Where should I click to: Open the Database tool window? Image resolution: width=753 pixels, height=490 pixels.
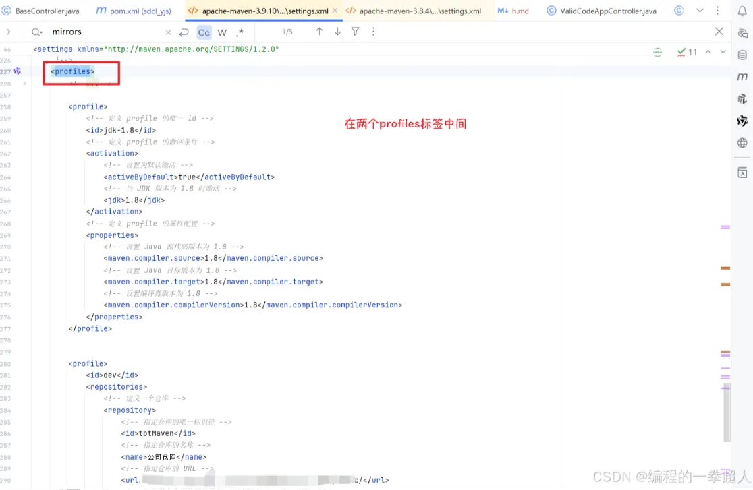point(742,55)
